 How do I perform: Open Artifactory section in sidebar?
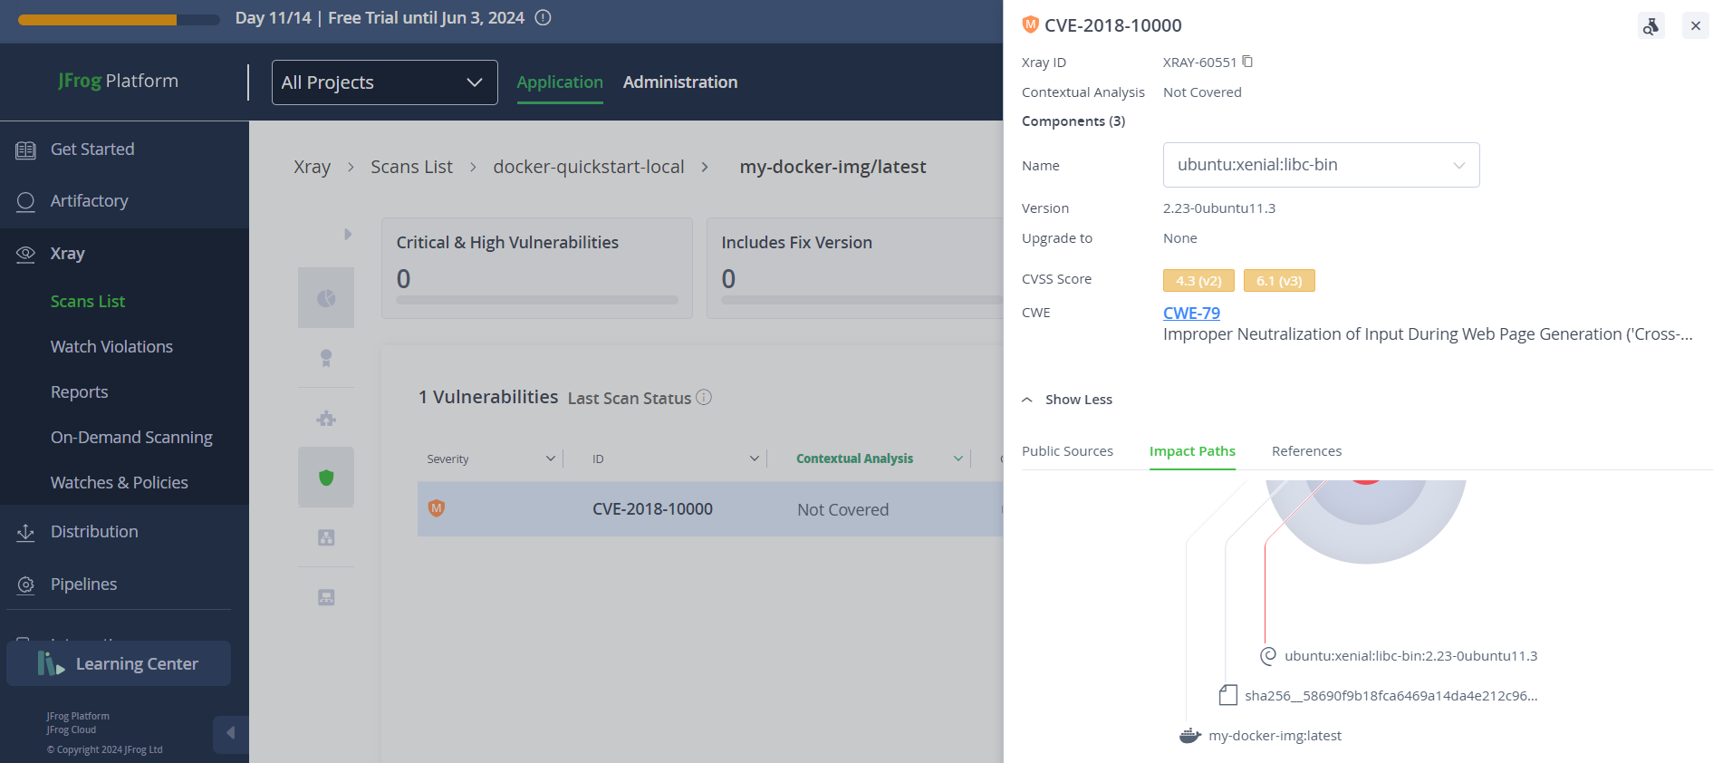coord(89,201)
